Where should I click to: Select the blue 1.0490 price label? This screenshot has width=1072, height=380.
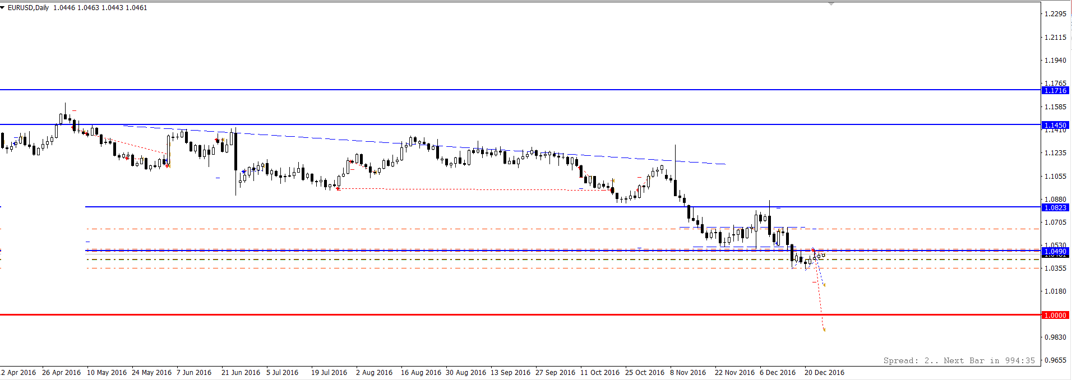[x=1056, y=252]
